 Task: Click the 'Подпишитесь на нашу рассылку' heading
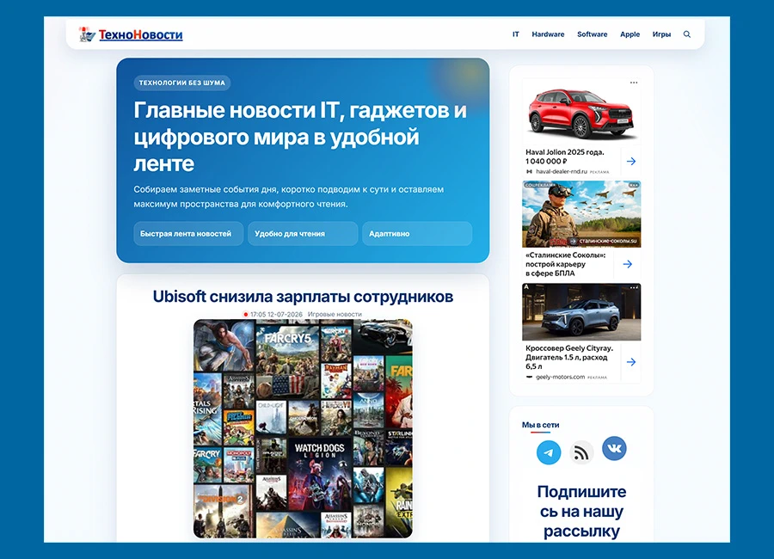(x=581, y=511)
